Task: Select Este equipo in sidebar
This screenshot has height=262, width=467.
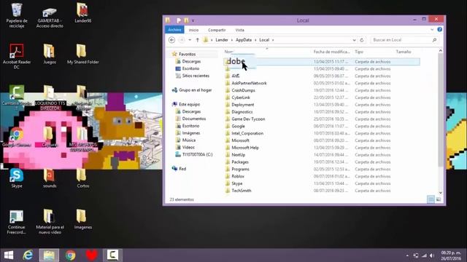Action: 189,104
